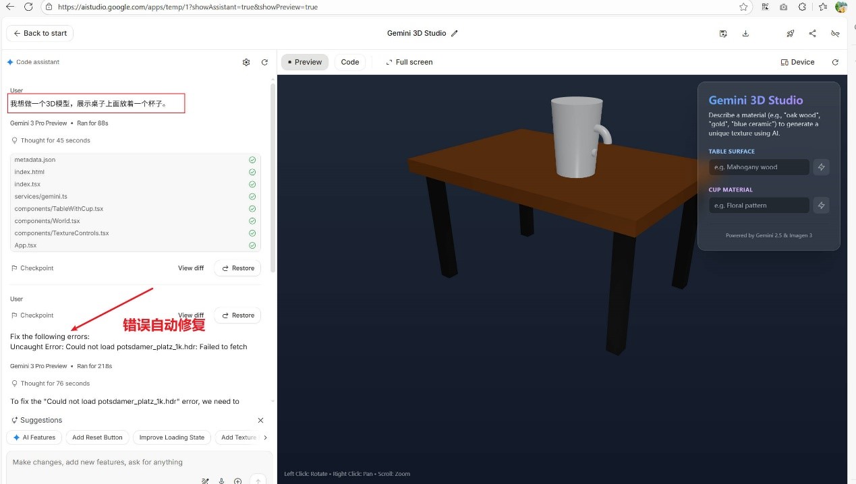Click pencil icon to rename Gemini 3D Studio

[x=455, y=34]
